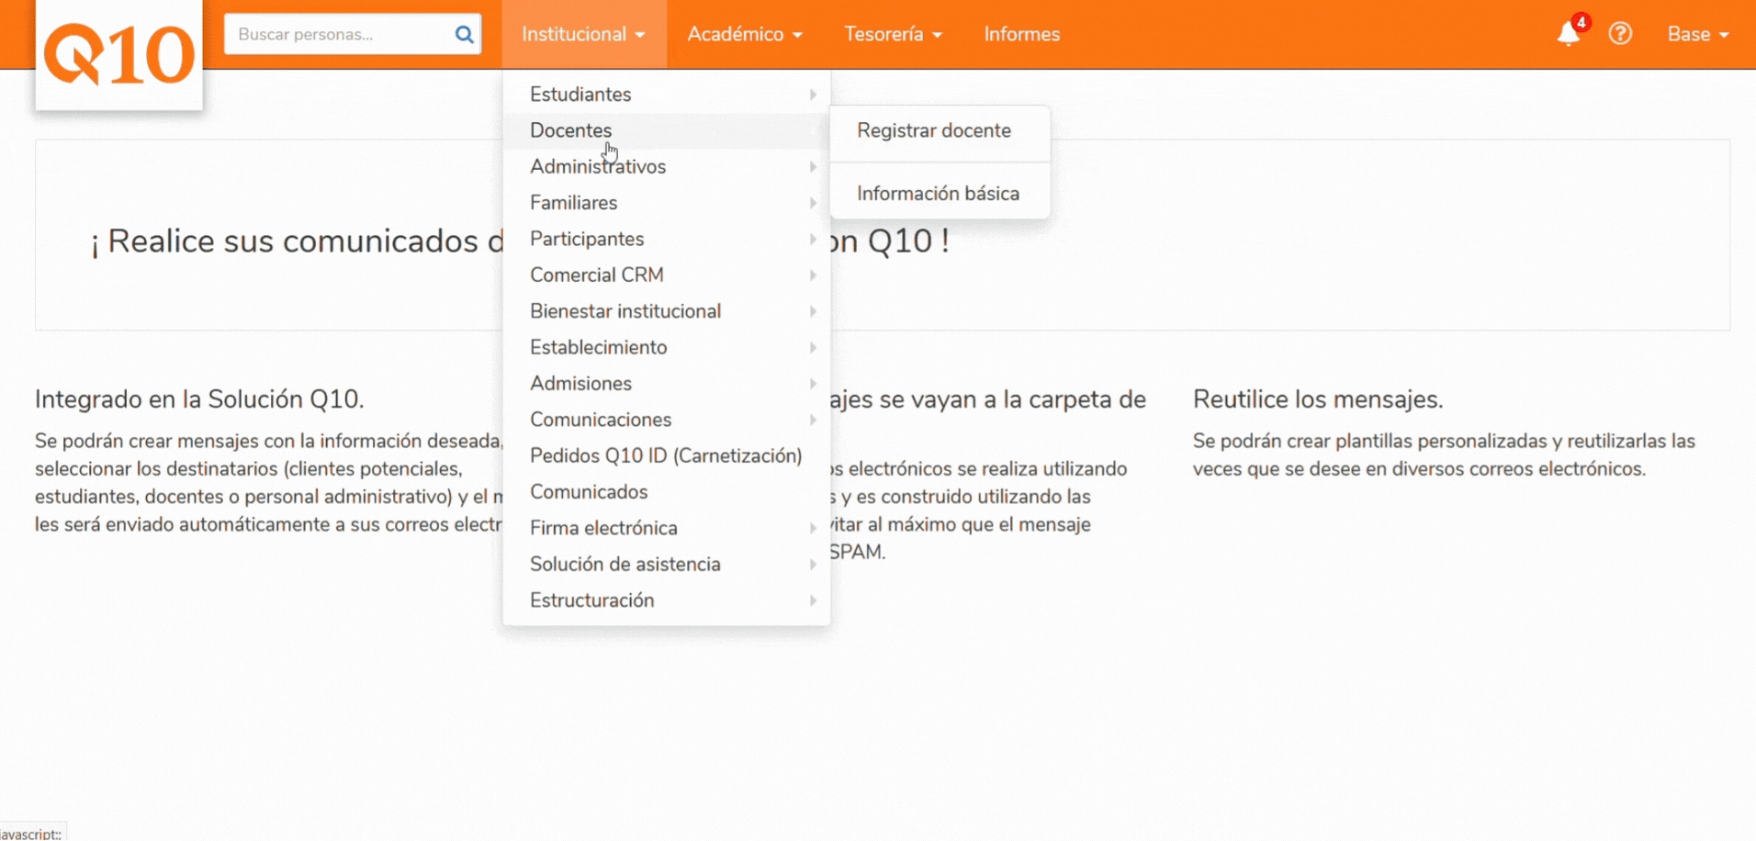Expand the Firma electrónica submenu
The width and height of the screenshot is (1756, 841).
coord(667,528)
